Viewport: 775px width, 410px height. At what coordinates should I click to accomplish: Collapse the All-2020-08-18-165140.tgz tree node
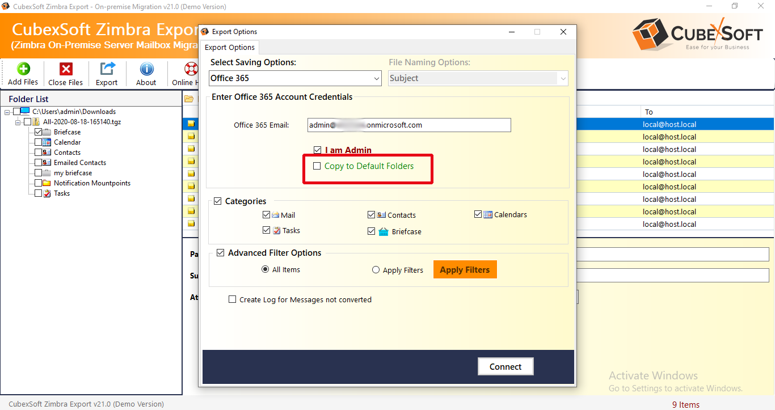18,122
